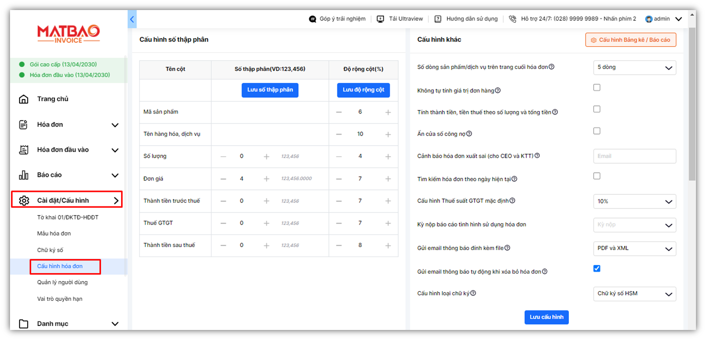Screen dimensions: 706x340
Task: Click the Hướng dẫn sử dụng help icon
Action: pos(438,19)
